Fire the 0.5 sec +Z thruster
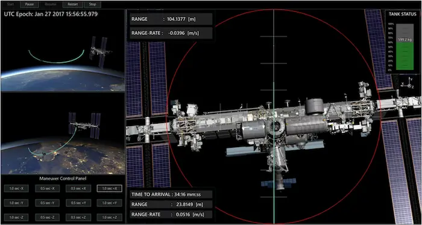The image size is (422, 225). (78, 218)
